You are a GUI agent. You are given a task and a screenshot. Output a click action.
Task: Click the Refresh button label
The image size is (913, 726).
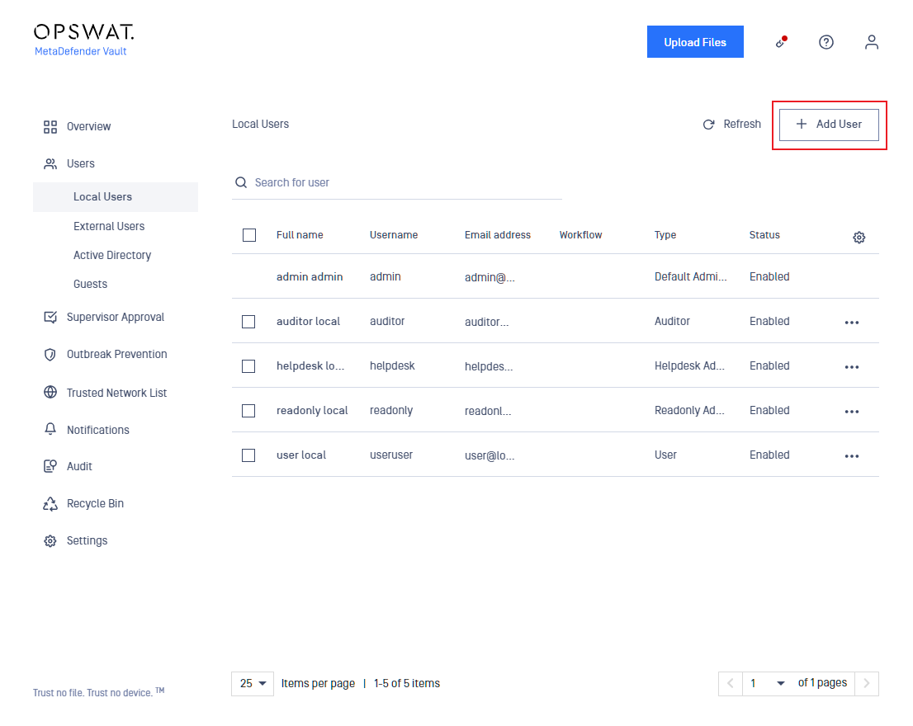point(742,125)
